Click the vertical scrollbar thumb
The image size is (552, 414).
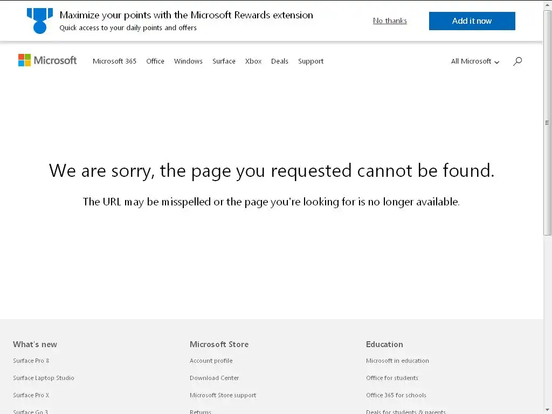click(x=547, y=122)
